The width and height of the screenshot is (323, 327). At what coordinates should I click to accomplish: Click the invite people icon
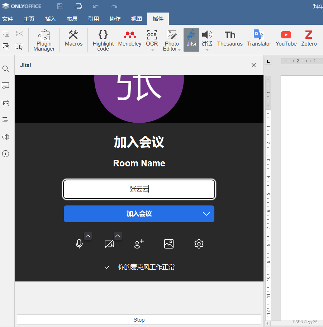[139, 244]
